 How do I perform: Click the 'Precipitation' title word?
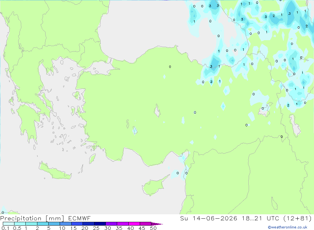click(21, 218)
